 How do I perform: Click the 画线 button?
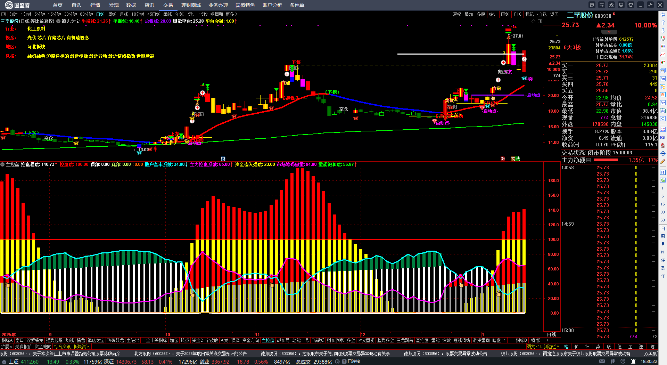click(505, 14)
